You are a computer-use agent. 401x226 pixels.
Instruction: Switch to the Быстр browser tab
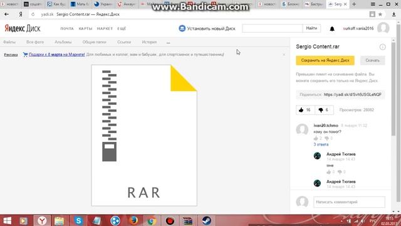tap(314, 4)
